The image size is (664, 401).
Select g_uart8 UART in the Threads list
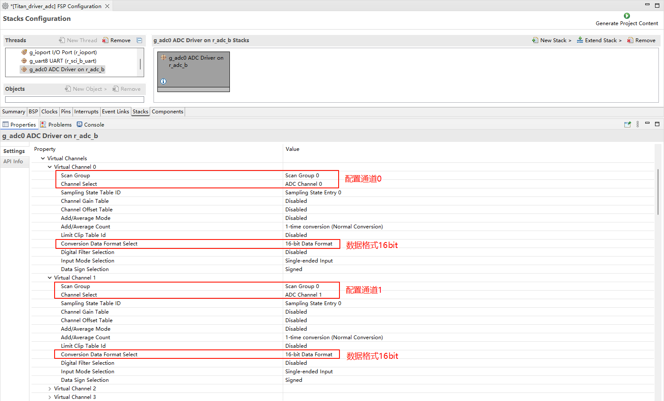[63, 61]
